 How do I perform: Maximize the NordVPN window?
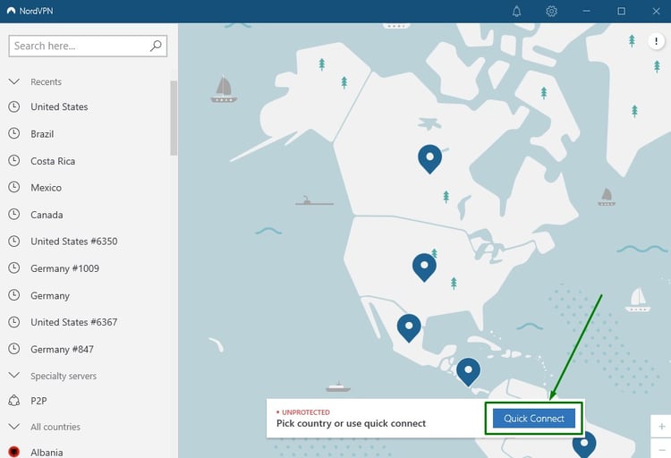pyautogui.click(x=621, y=11)
